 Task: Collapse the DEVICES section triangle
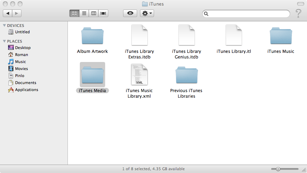4,26
